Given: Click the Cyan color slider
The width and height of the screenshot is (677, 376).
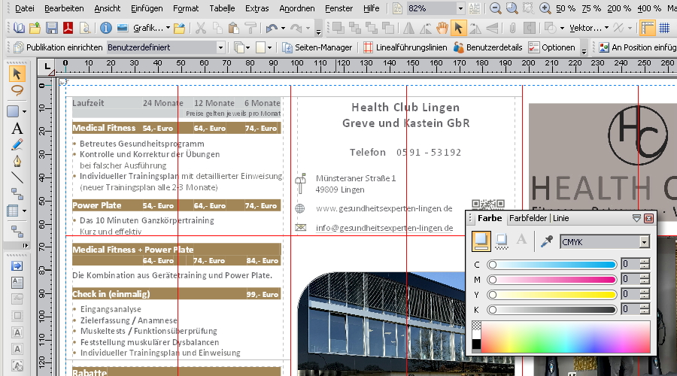Looking at the screenshot, I should [552, 265].
